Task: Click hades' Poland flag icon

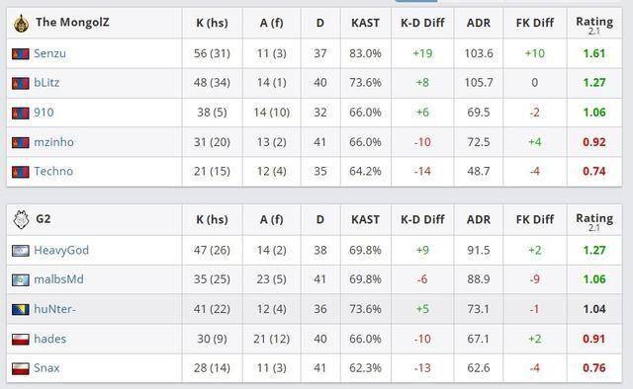Action: click(x=21, y=339)
